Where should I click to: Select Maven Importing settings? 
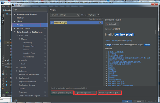click(28, 43)
